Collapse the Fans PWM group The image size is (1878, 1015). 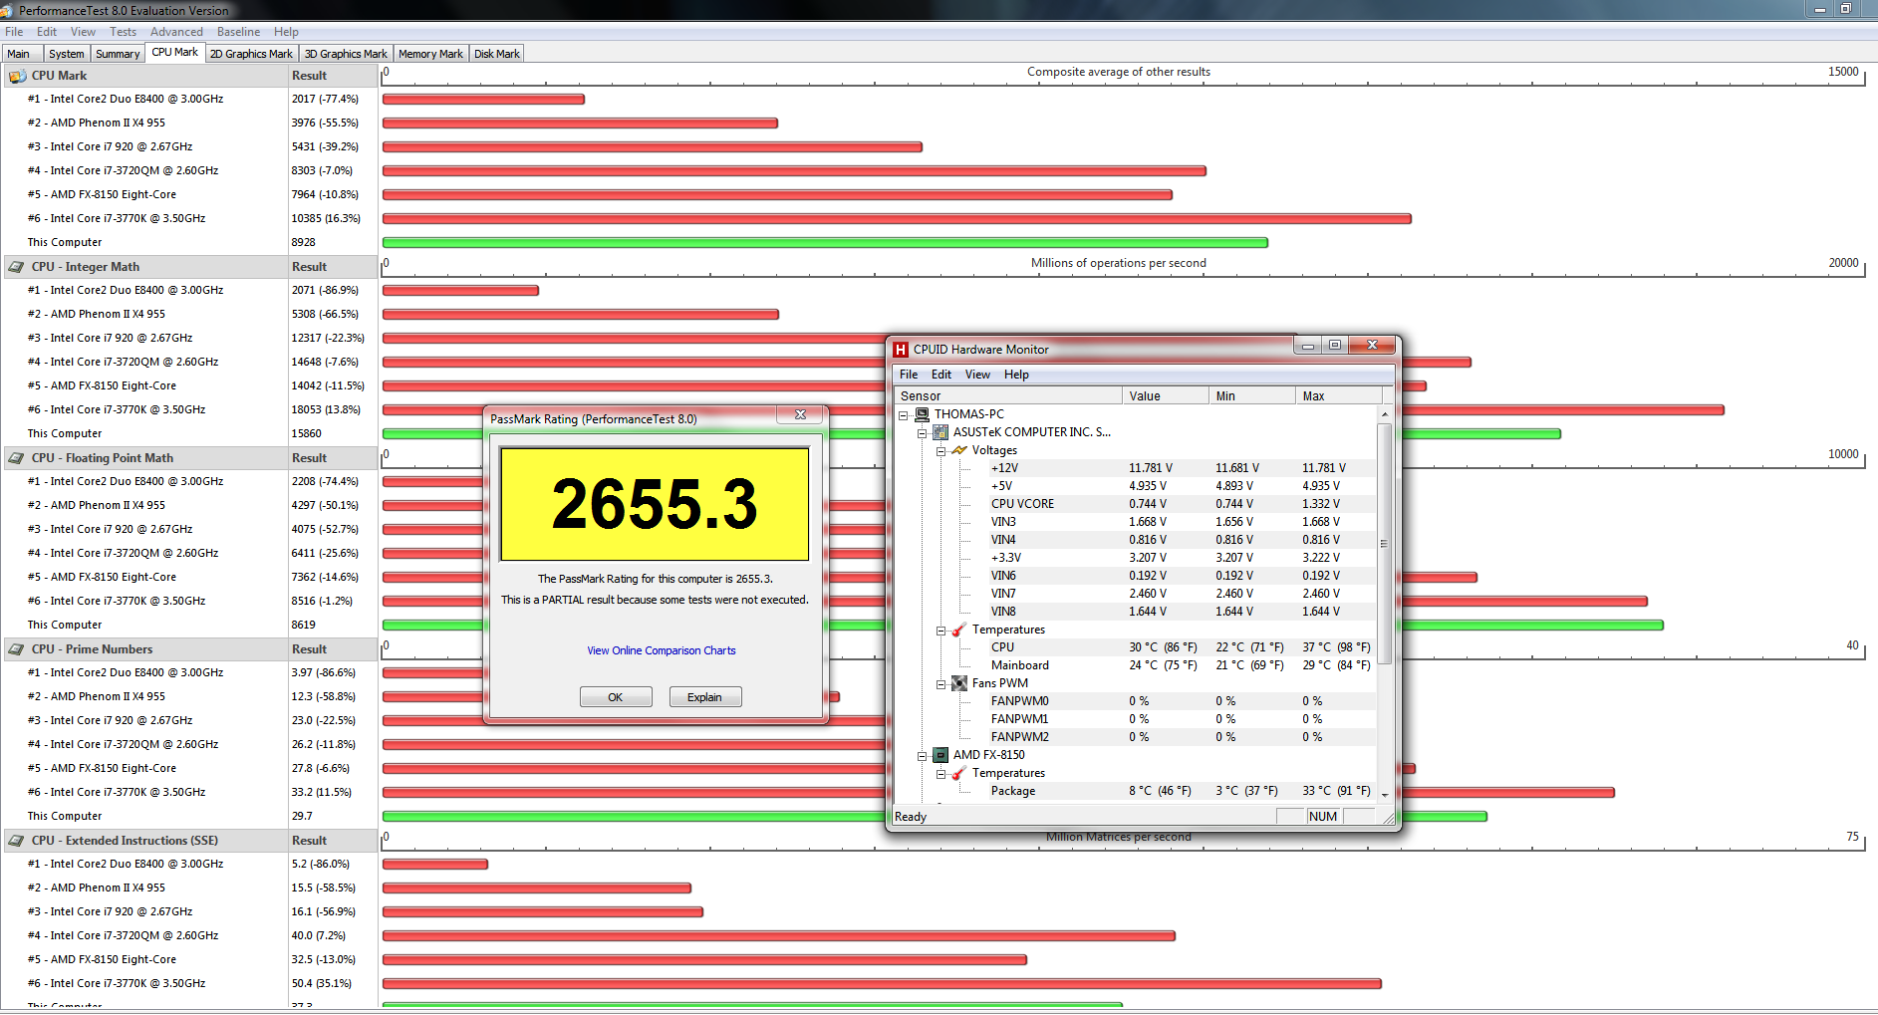940,684
